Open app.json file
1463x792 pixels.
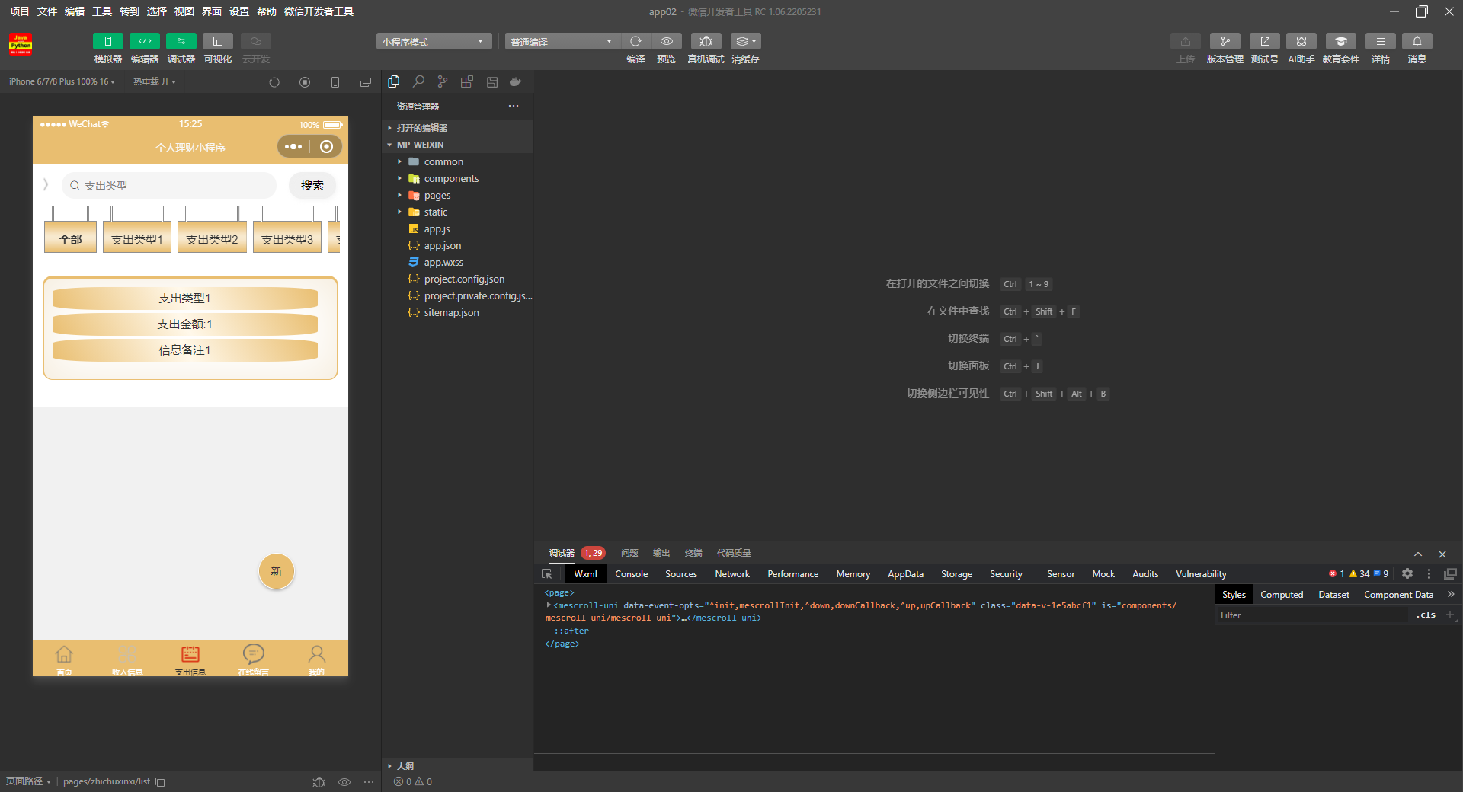click(457, 245)
